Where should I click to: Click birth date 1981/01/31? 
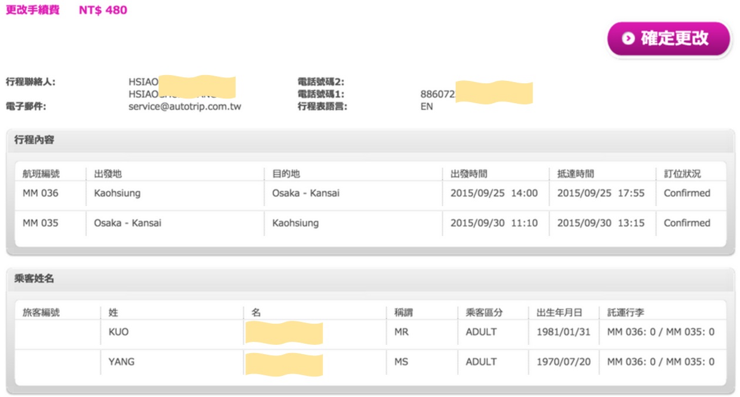(563, 332)
